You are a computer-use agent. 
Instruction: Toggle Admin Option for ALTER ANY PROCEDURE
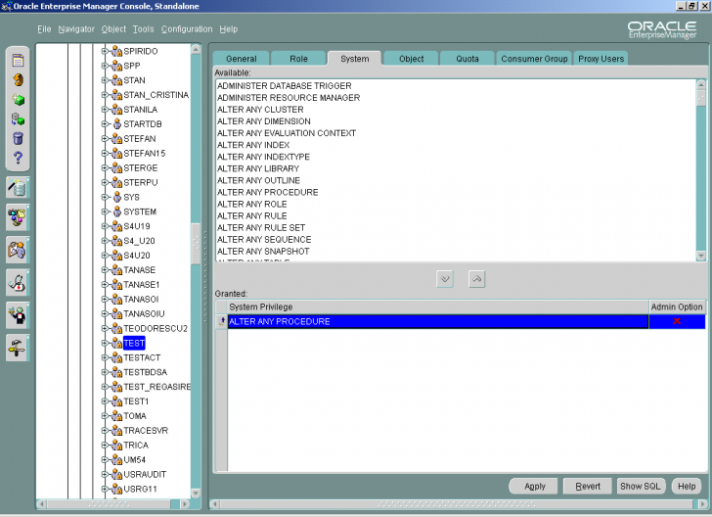pos(676,321)
